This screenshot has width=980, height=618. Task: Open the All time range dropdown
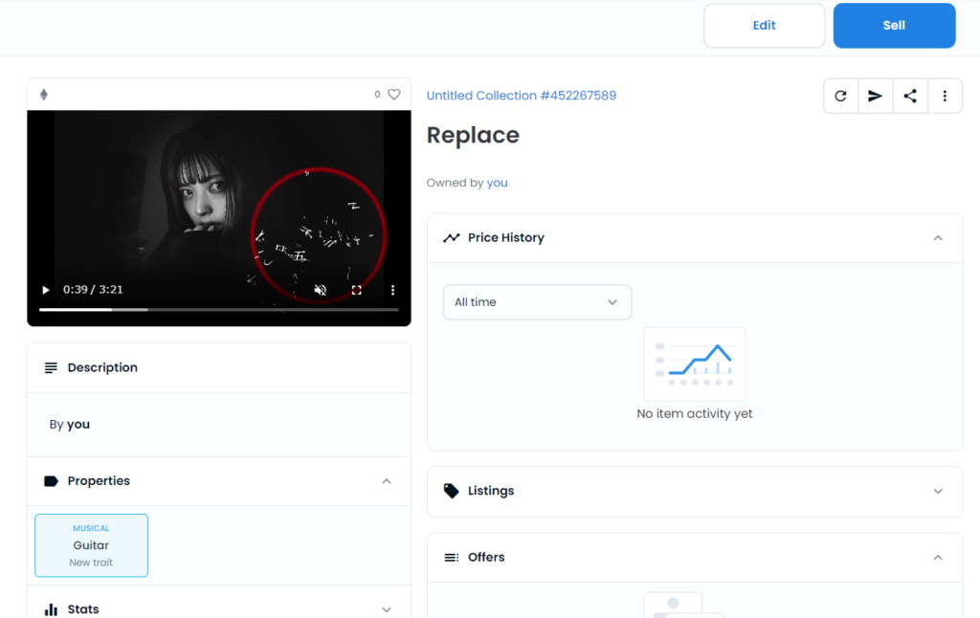(x=537, y=302)
